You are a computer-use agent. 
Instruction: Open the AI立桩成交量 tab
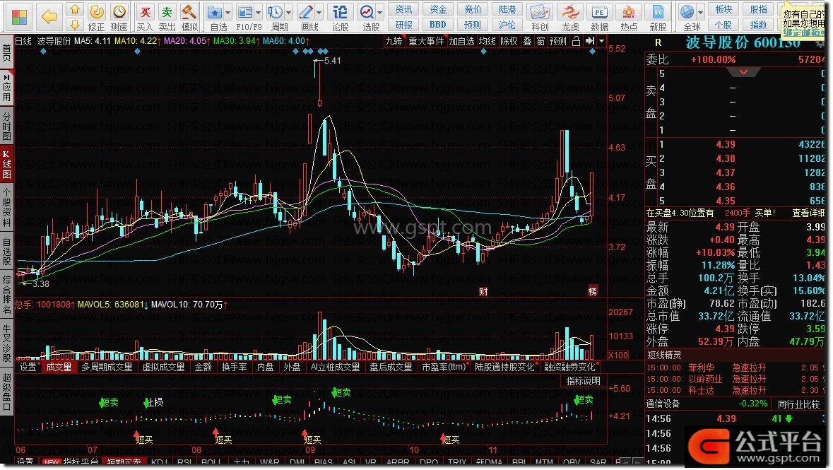click(335, 367)
